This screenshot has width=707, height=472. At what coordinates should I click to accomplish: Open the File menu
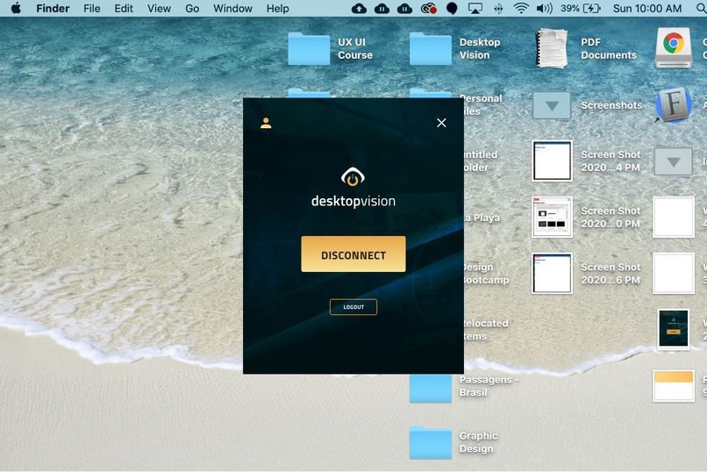tap(91, 9)
